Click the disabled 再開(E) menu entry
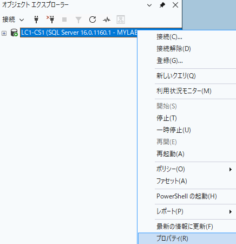This screenshot has height=244, width=236. tap(187, 142)
